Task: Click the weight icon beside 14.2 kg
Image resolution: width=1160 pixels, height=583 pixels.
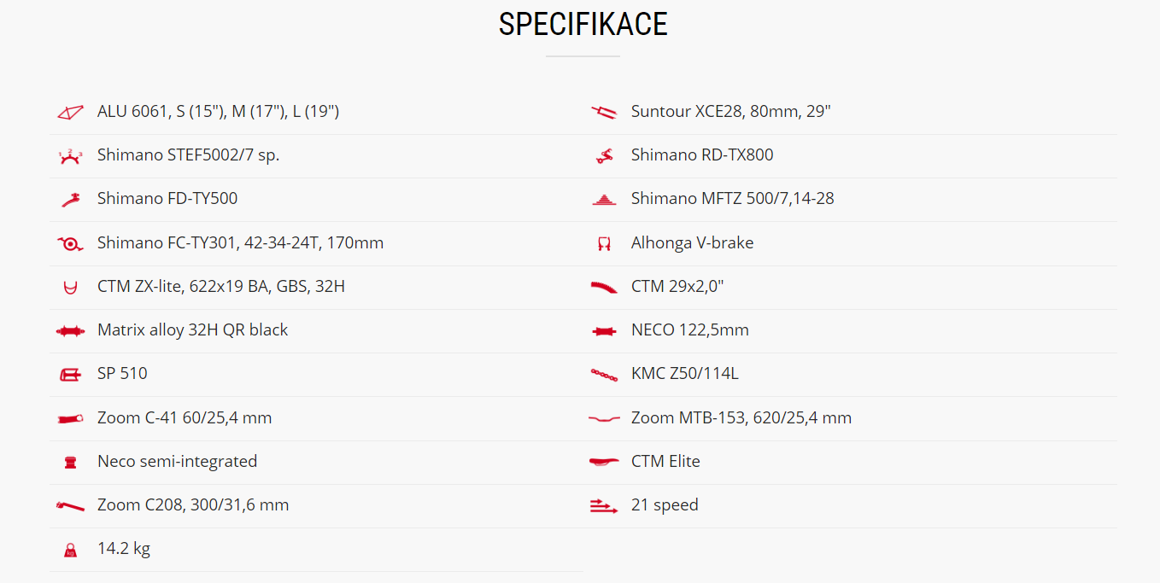Action: pos(70,550)
